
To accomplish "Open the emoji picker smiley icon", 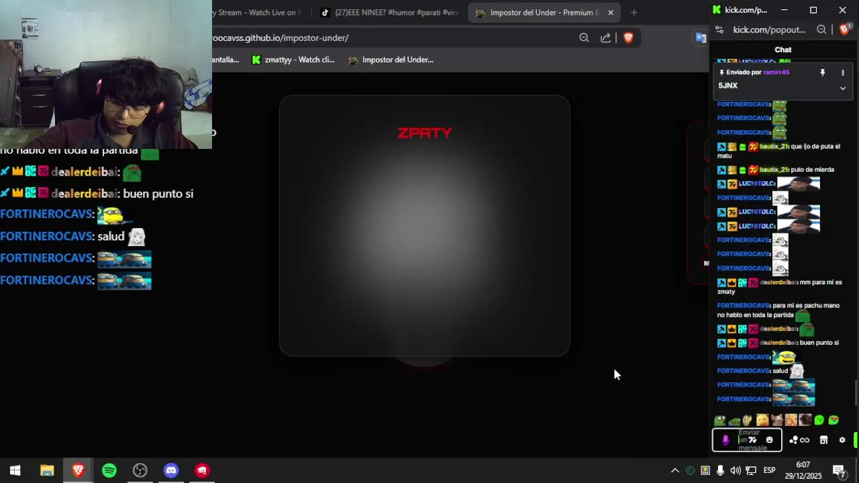I will pos(770,440).
